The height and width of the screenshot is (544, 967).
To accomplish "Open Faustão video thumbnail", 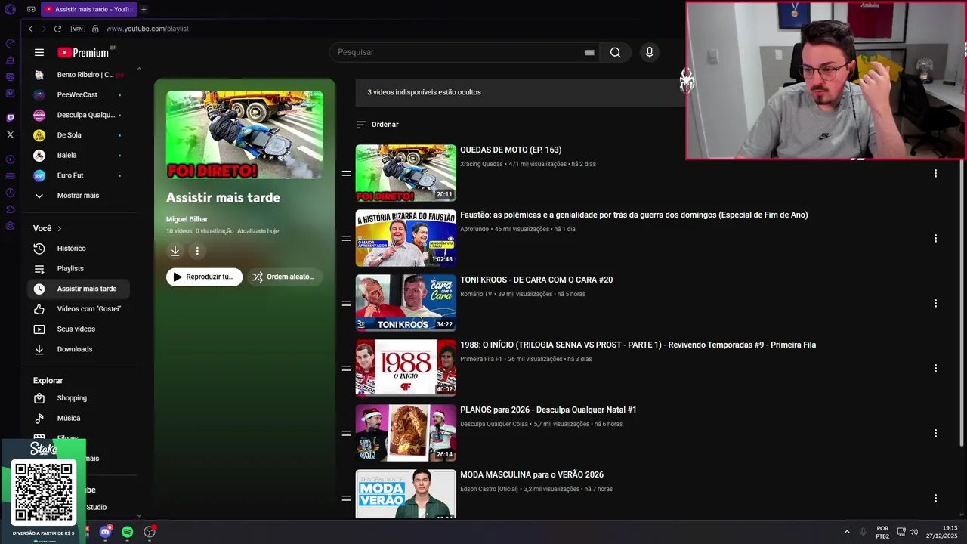I will (406, 238).
